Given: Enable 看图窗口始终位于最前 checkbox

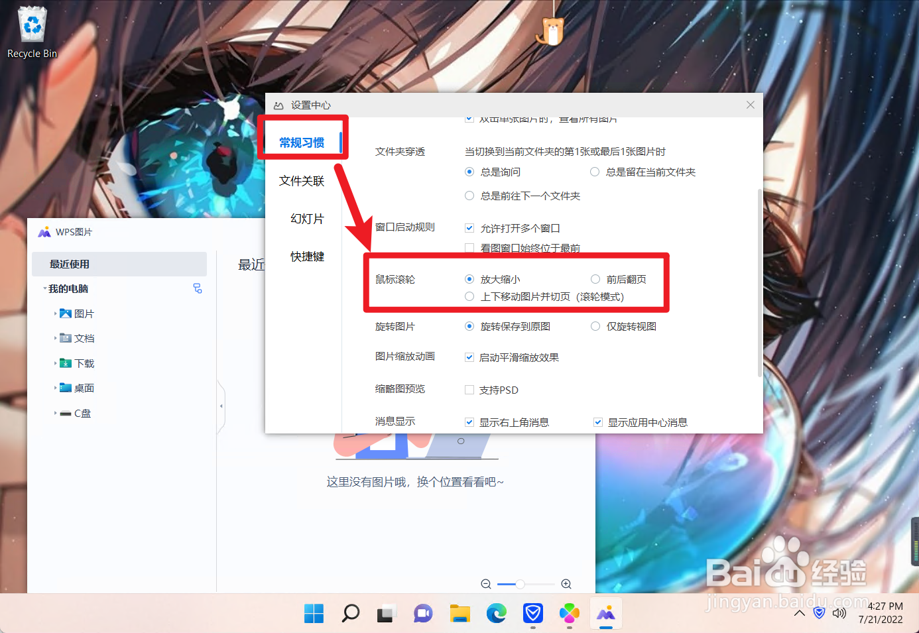Looking at the screenshot, I should 469,248.
